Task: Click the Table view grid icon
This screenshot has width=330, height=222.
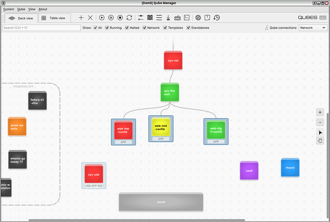Action: (44, 18)
